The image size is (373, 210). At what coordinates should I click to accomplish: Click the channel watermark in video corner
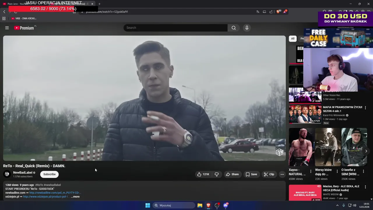point(279,152)
